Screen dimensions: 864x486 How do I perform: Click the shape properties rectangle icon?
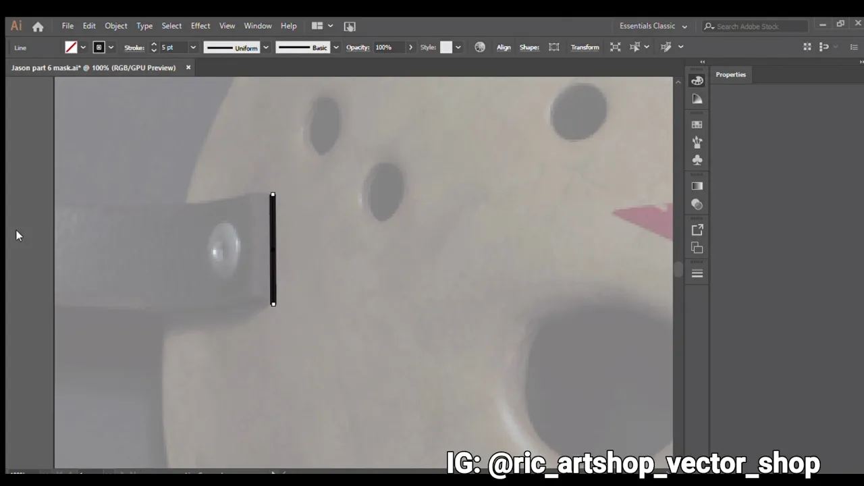pos(554,47)
